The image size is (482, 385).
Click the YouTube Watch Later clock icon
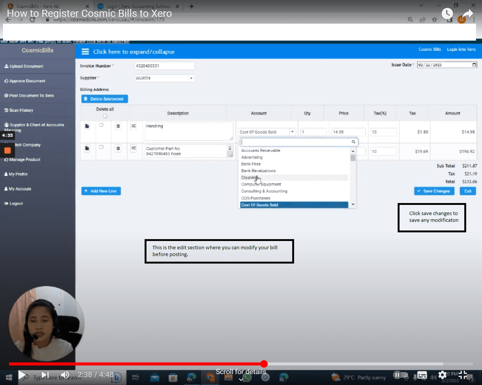(447, 14)
